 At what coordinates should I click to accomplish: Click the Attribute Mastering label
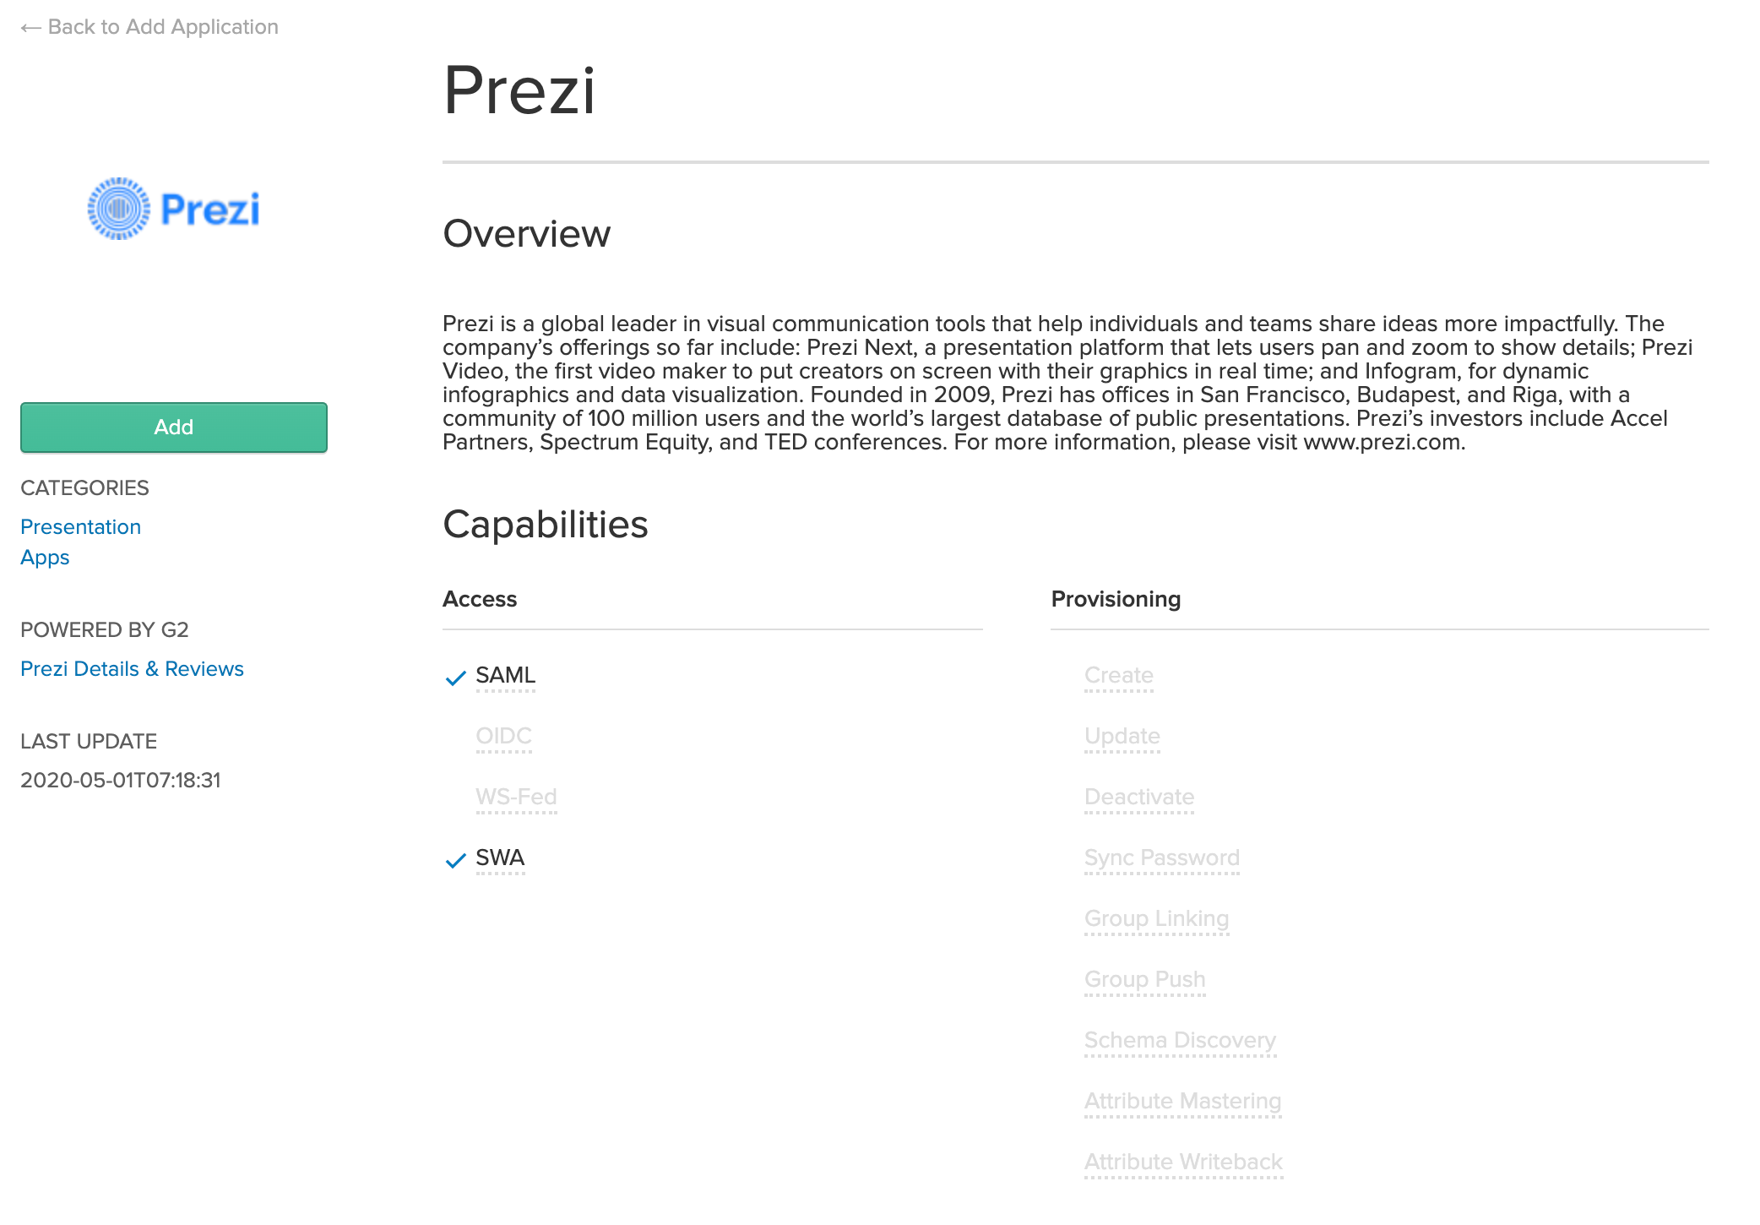1182,1101
